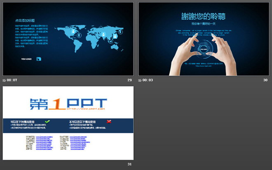Click the red X icon on slide 31
Image resolution: width=272 pixels, height=170 pixels.
109,121
